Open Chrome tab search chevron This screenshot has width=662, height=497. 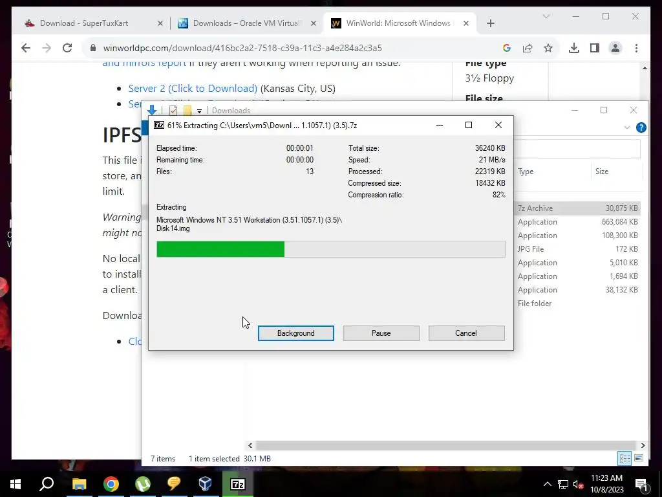(546, 16)
